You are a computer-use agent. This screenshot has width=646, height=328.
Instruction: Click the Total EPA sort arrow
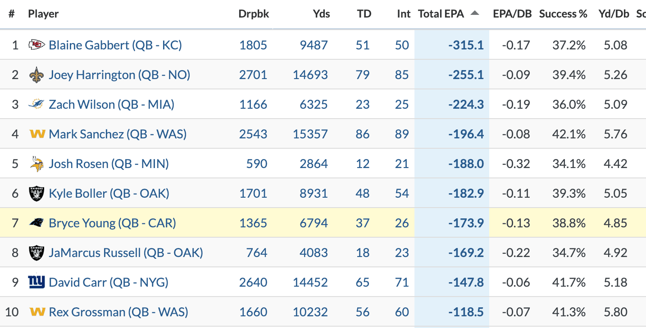coord(474,13)
